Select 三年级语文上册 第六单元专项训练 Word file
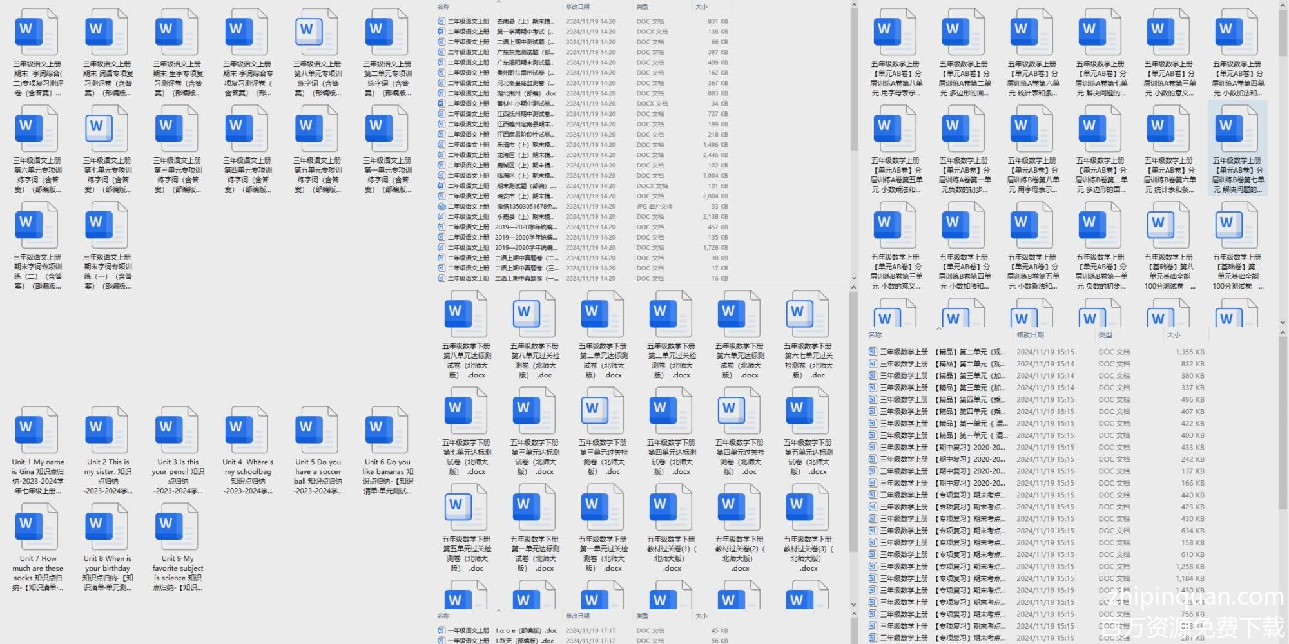The image size is (1289, 644). 37,129
